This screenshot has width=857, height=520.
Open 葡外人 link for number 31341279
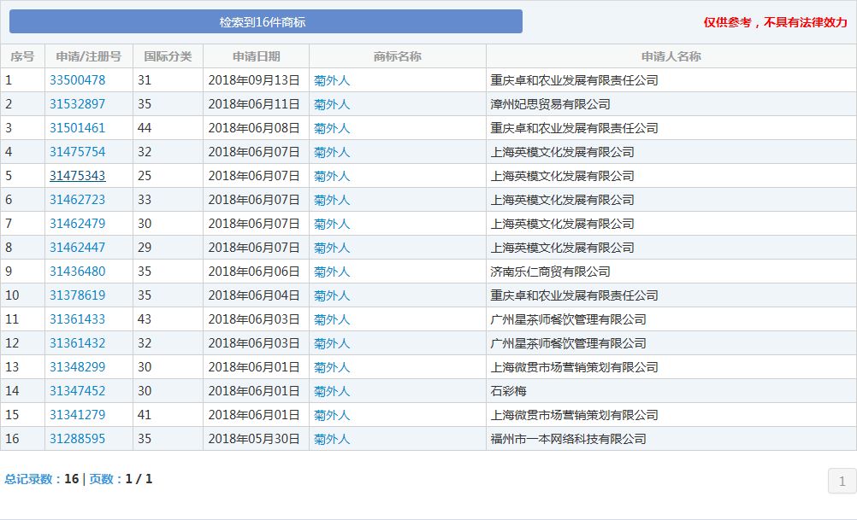click(x=332, y=415)
